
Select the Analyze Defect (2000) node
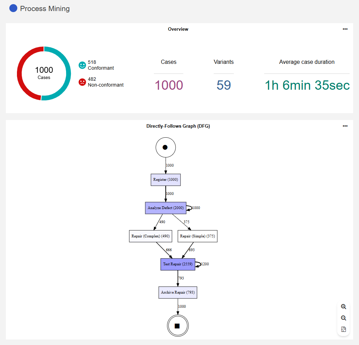coord(165,208)
